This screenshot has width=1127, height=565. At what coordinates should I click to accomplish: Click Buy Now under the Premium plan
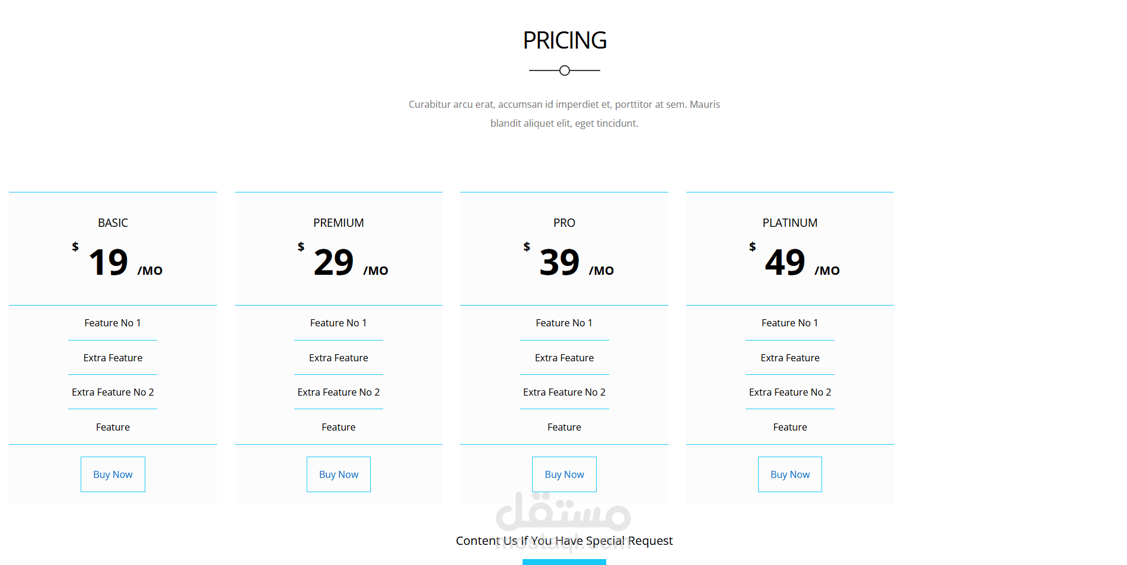[x=339, y=474]
